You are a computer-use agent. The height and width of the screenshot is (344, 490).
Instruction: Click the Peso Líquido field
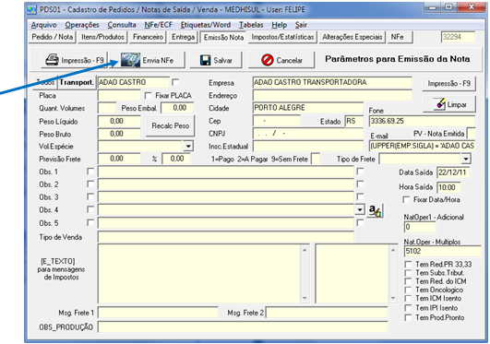tap(119, 121)
